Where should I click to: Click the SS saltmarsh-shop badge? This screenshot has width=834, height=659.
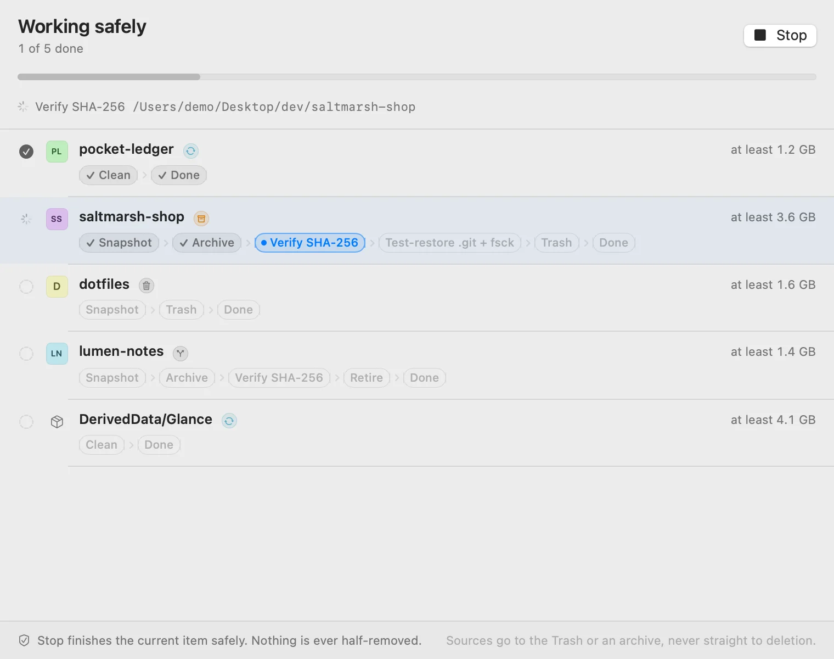coord(57,219)
